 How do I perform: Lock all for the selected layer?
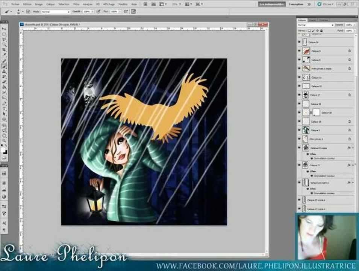coord(321,30)
